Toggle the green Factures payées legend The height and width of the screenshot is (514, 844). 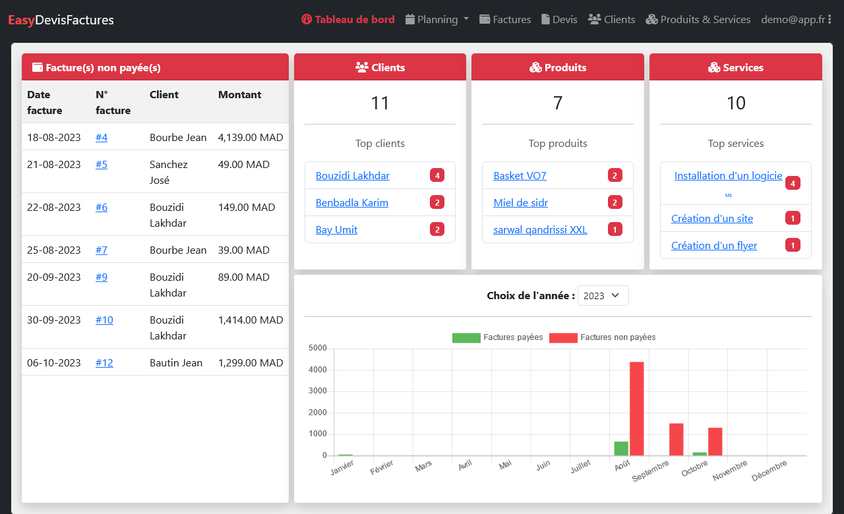click(x=466, y=337)
